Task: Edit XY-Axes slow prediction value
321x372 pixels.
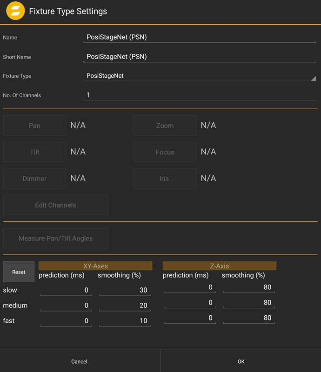Action: coord(66,290)
